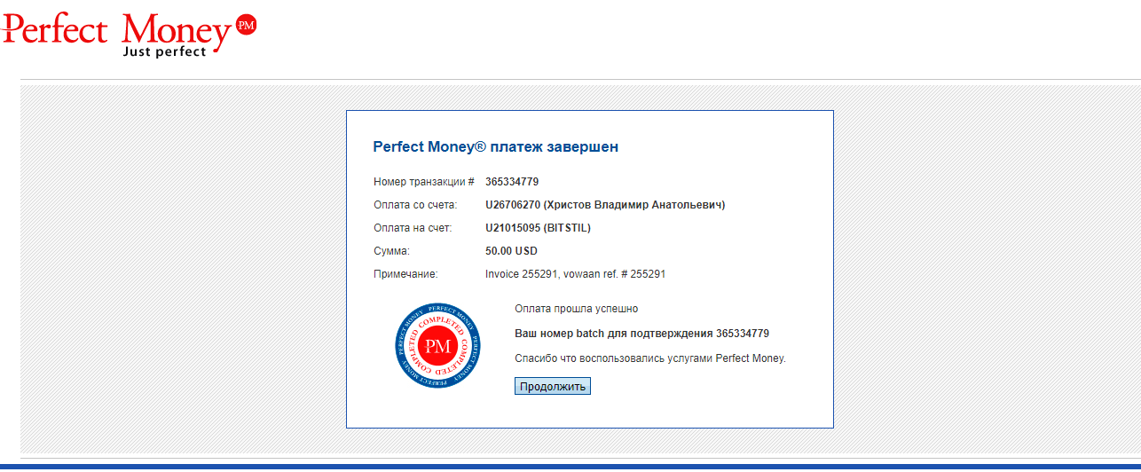
Task: Click the 'Сумма:' label
Action: click(391, 251)
